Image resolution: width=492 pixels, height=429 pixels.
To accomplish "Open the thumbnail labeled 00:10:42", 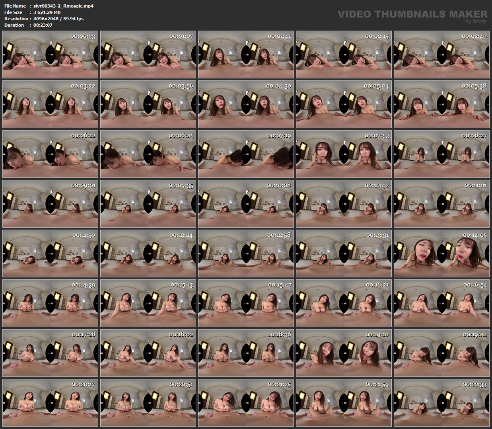I will click(x=344, y=204).
